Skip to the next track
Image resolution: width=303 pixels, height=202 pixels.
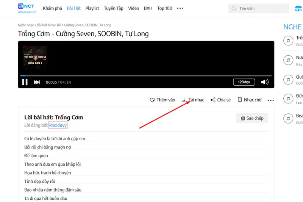click(x=37, y=82)
